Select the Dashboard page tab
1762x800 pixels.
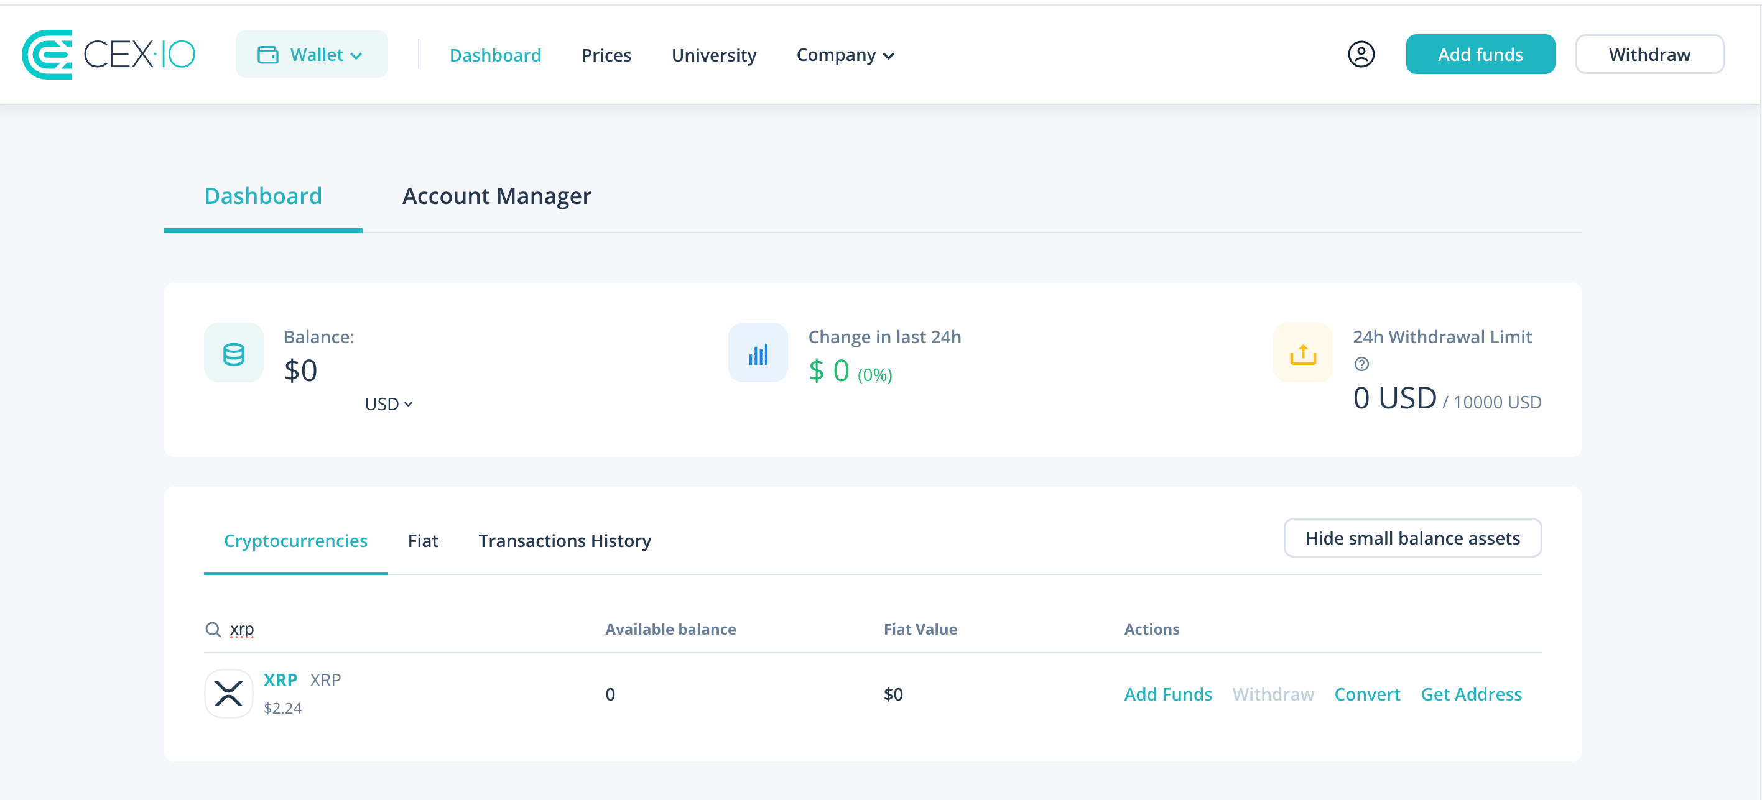tap(263, 196)
